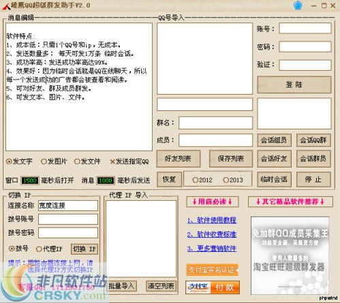The image size is (340, 303).
Task: Click the red app logo icon in title bar
Action: pos(6,6)
